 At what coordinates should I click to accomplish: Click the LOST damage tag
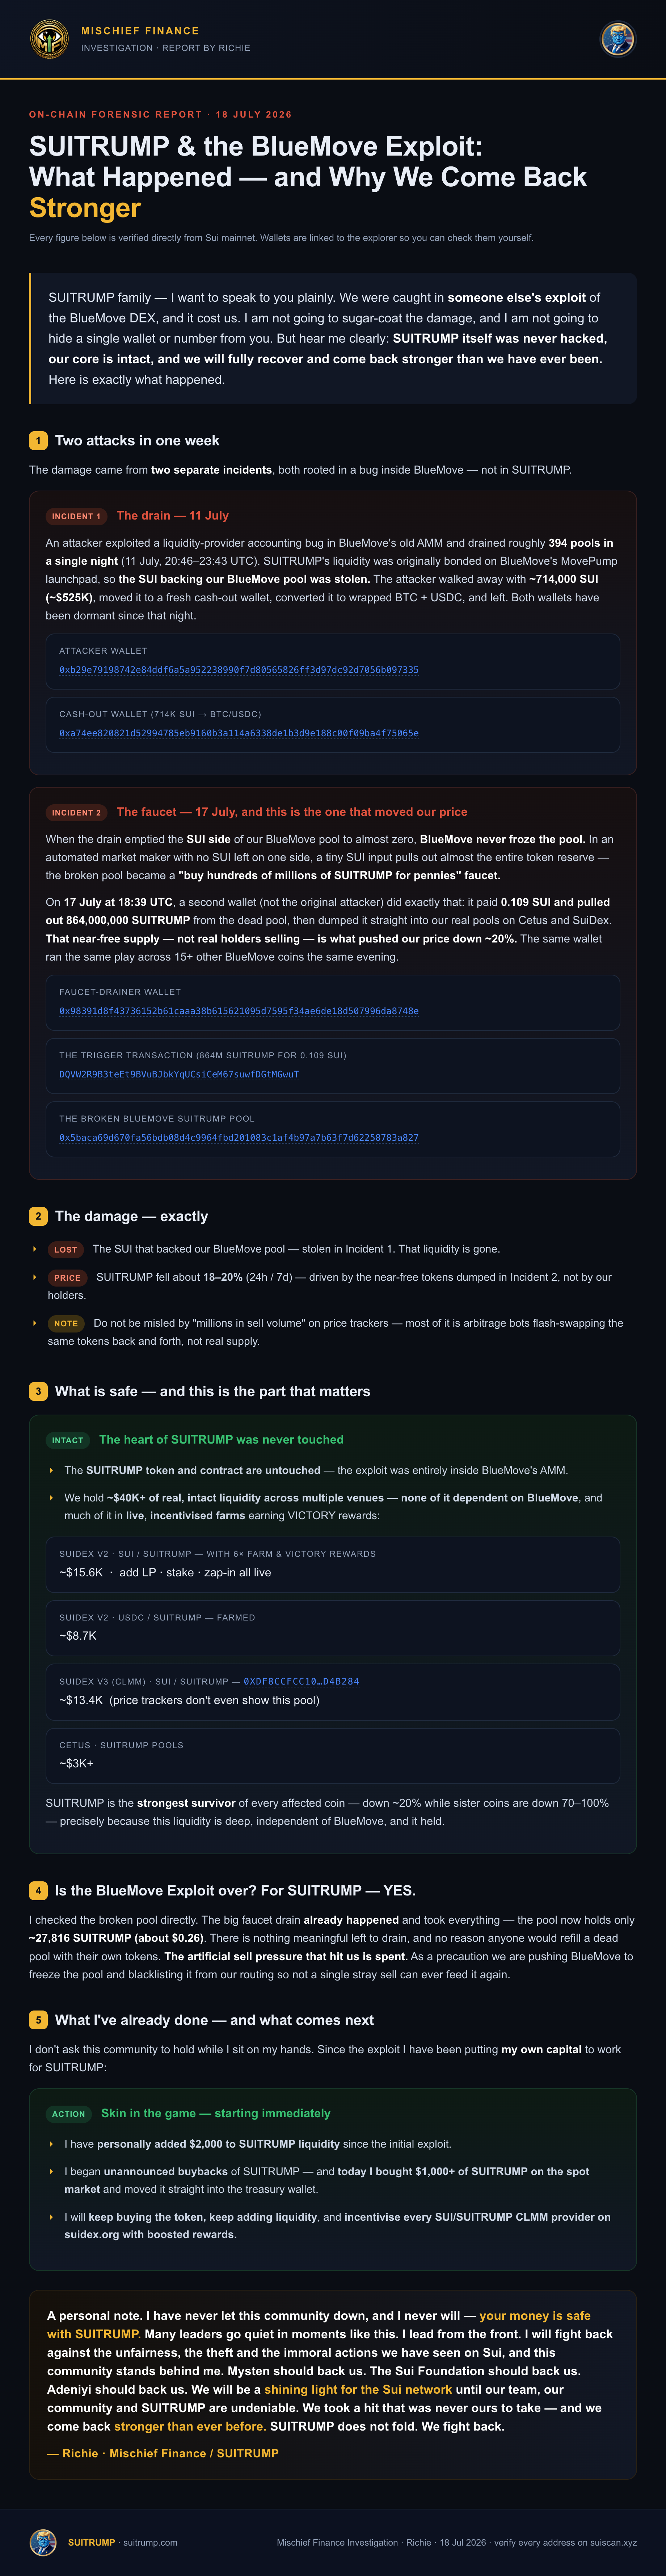point(66,1249)
